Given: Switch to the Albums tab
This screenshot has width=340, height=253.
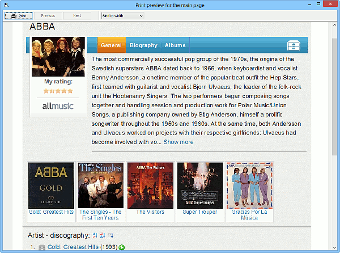Looking at the screenshot, I should (175, 45).
